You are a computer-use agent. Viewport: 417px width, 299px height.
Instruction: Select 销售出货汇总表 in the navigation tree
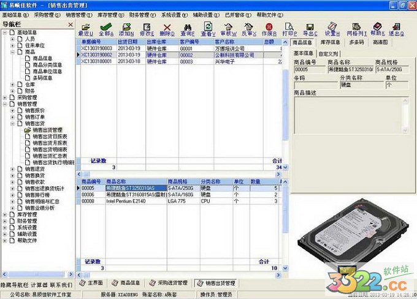pyautogui.click(x=50, y=156)
